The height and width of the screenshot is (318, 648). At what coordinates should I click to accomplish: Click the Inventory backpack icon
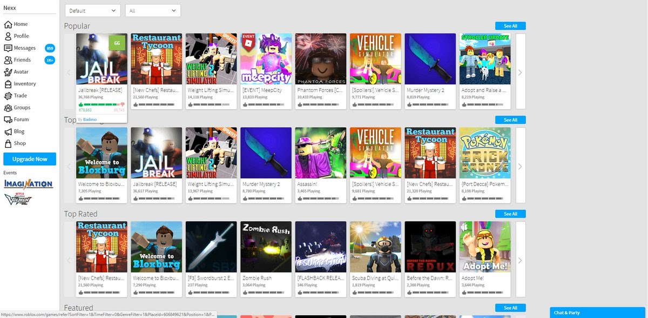pos(8,84)
